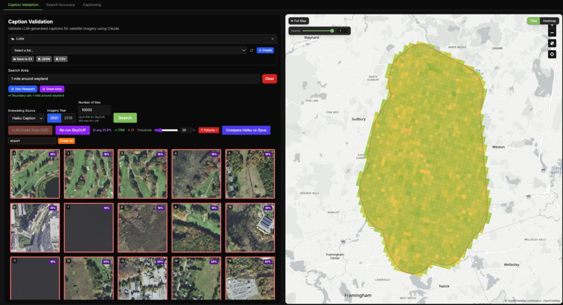Click the refresh lists icon
Screen dimensions: 563x305
(x=252, y=50)
